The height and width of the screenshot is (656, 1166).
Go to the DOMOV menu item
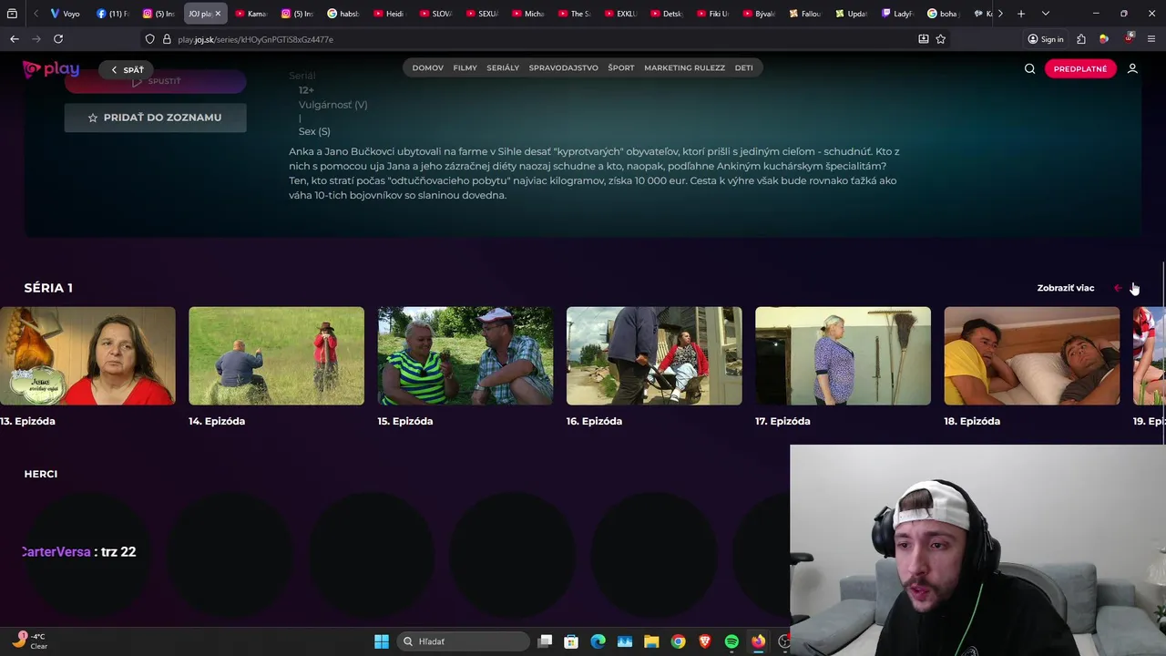[427, 68]
